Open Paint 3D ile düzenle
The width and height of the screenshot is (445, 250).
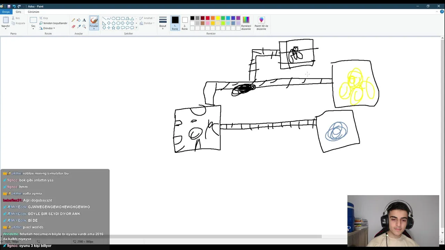[261, 23]
